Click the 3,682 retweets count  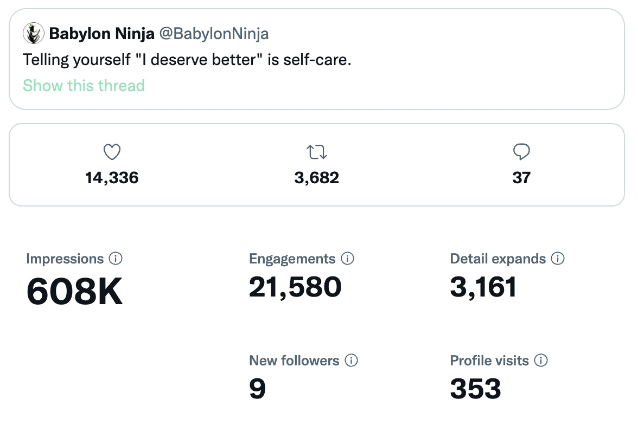(x=317, y=177)
